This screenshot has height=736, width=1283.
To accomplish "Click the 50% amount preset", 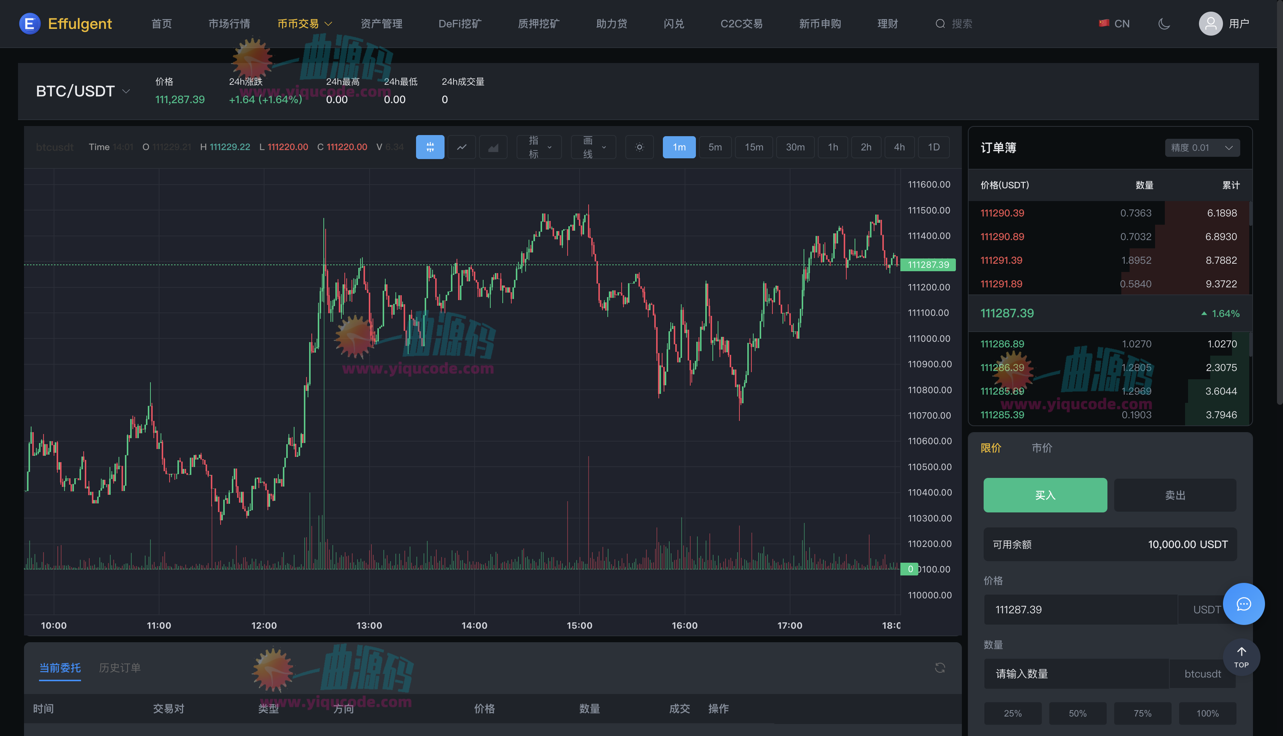I will (x=1078, y=713).
